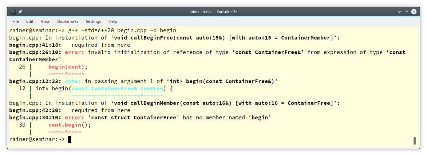The image size is (427, 156).
Task: Open the File menu
Action: click(16, 21)
